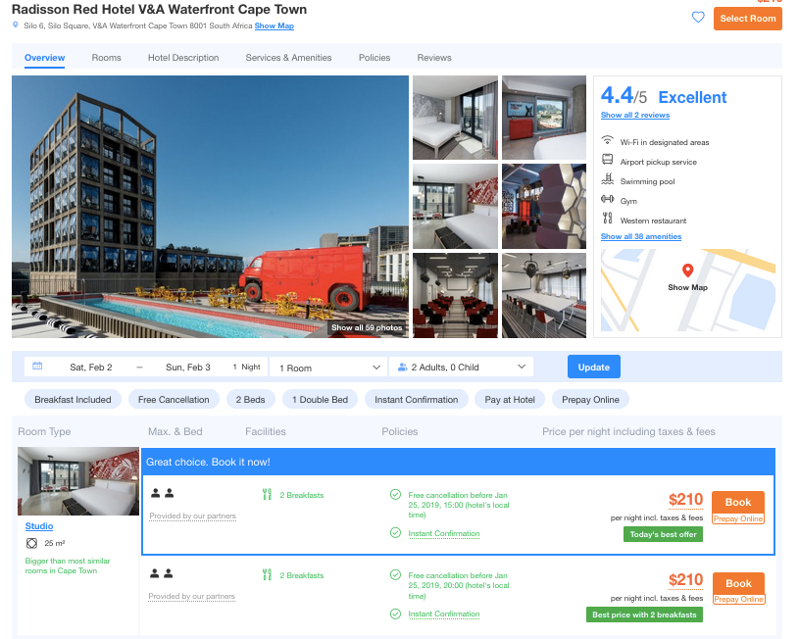Open the Sat, Feb 2 check-in date picker
The height and width of the screenshot is (639, 799).
click(91, 368)
